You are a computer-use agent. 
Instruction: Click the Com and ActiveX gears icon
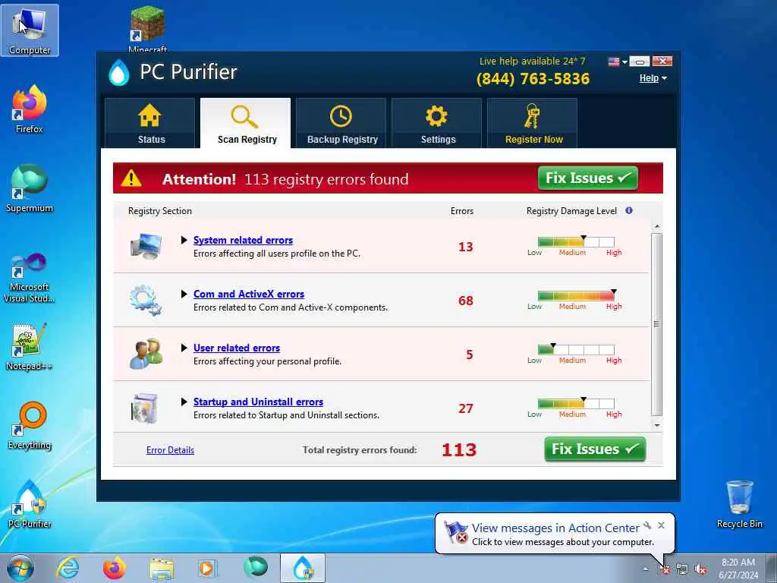pos(146,300)
